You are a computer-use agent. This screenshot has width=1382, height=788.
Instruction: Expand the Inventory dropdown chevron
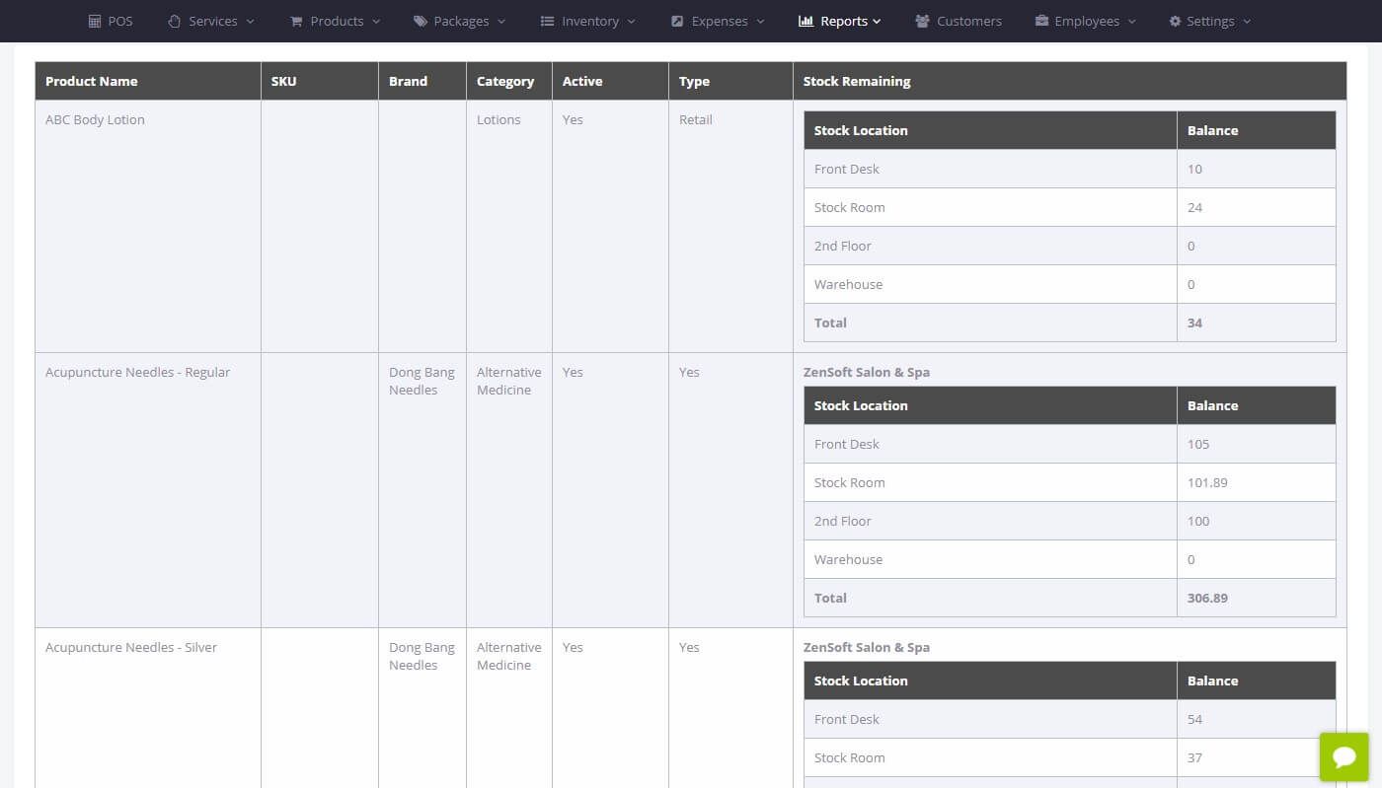pos(631,22)
